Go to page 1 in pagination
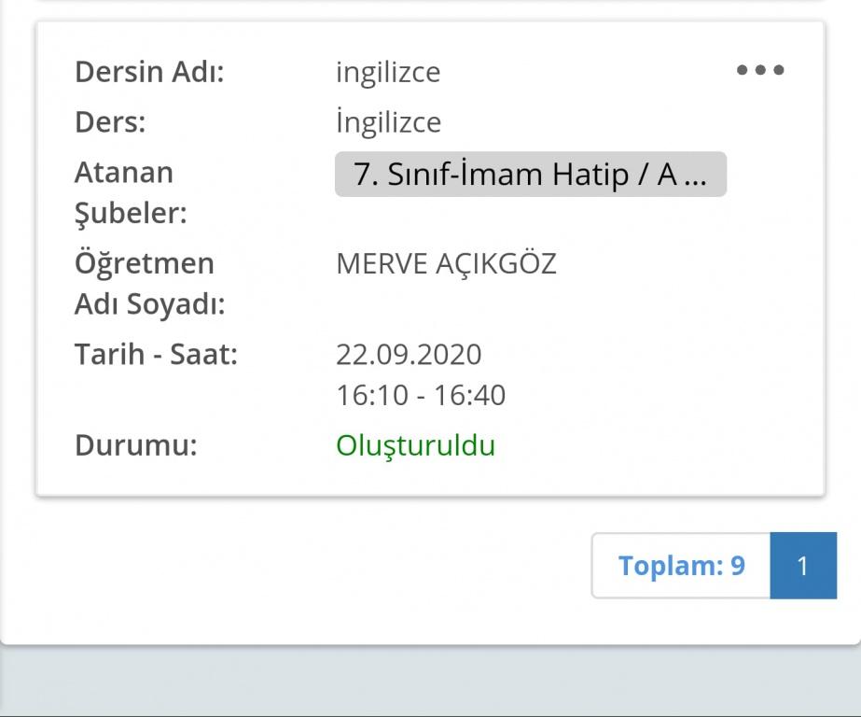Image resolution: width=861 pixels, height=717 pixels. 802,565
